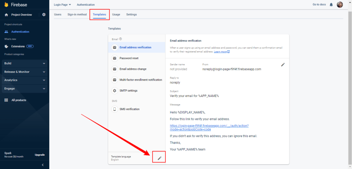The width and height of the screenshot is (352, 169).
Task: Click envelope icon for Email address verification
Action: click(115, 48)
